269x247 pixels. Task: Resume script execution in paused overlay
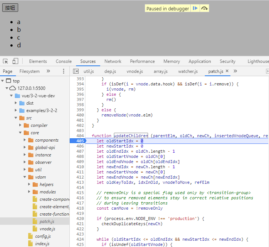tap(195, 9)
